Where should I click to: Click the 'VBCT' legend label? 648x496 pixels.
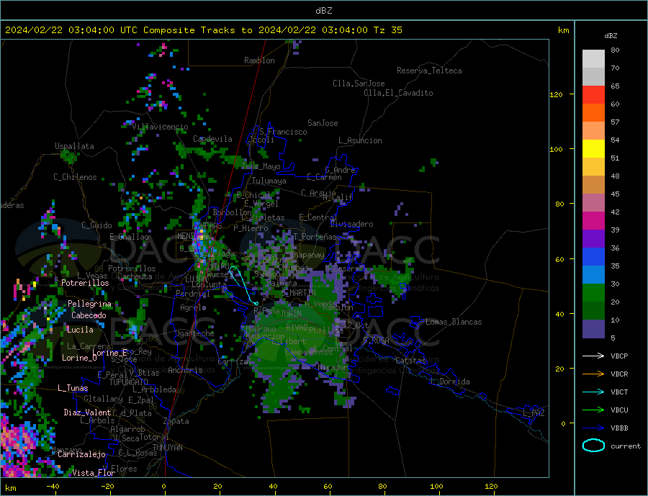[619, 392]
